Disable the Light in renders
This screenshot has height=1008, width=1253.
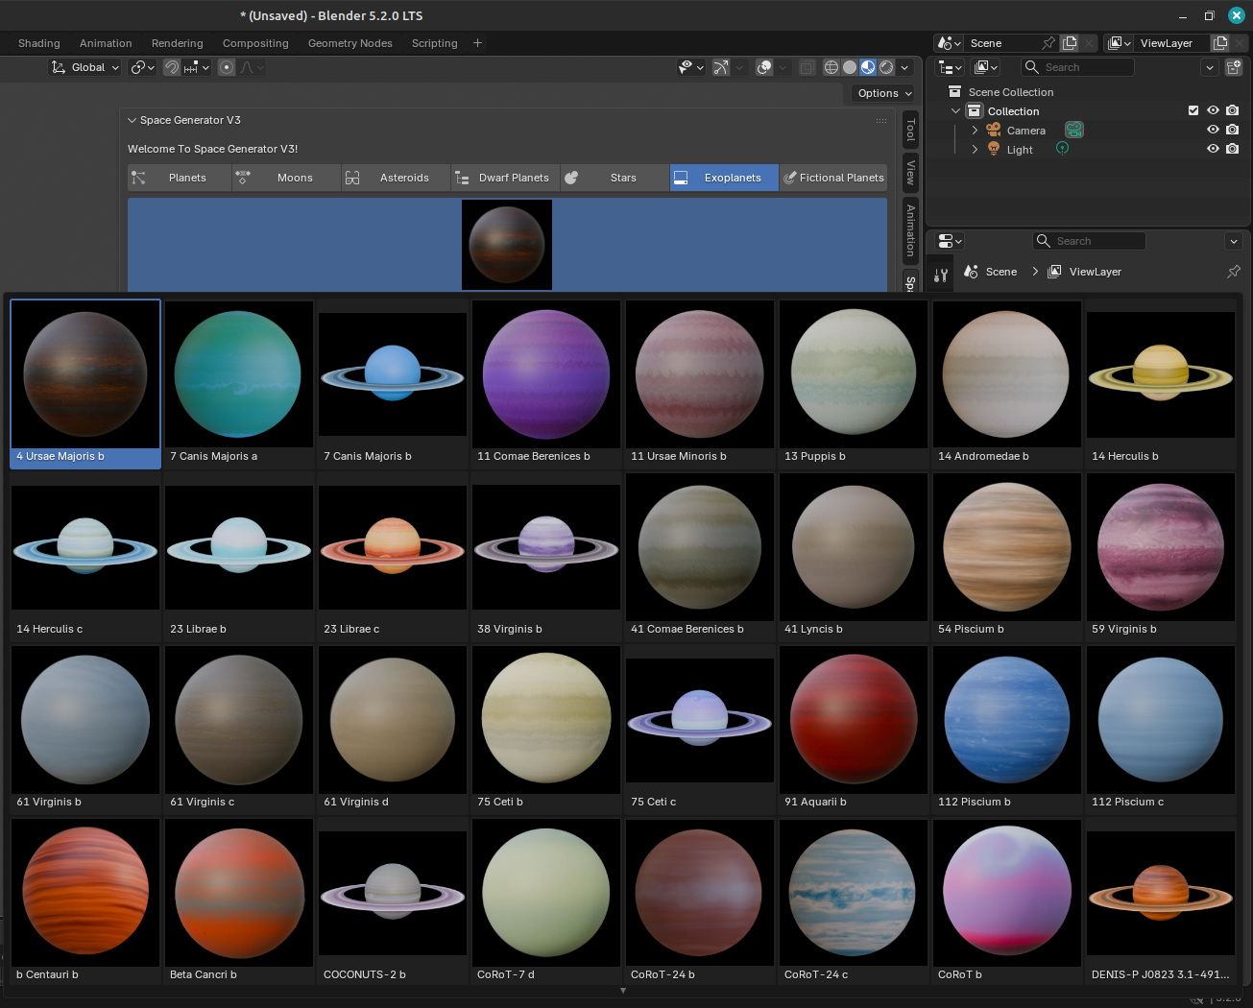point(1232,149)
